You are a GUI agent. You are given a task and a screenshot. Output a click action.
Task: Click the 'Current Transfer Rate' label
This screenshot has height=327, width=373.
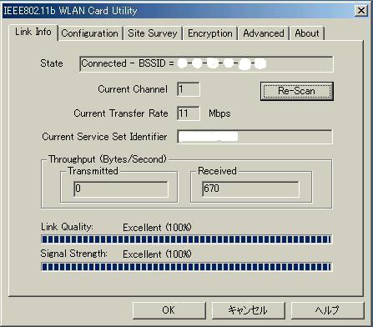(x=121, y=113)
